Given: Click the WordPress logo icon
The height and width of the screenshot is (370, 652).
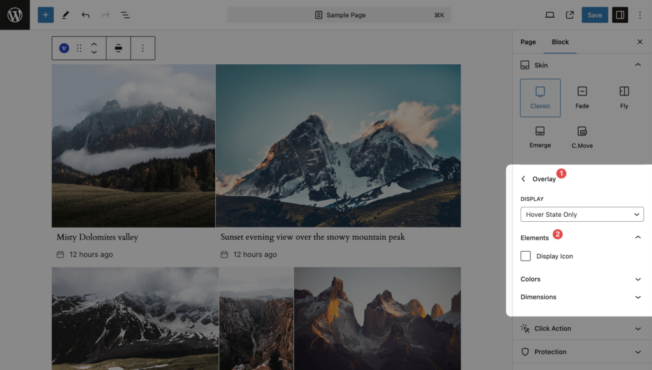Looking at the screenshot, I should pyautogui.click(x=15, y=15).
